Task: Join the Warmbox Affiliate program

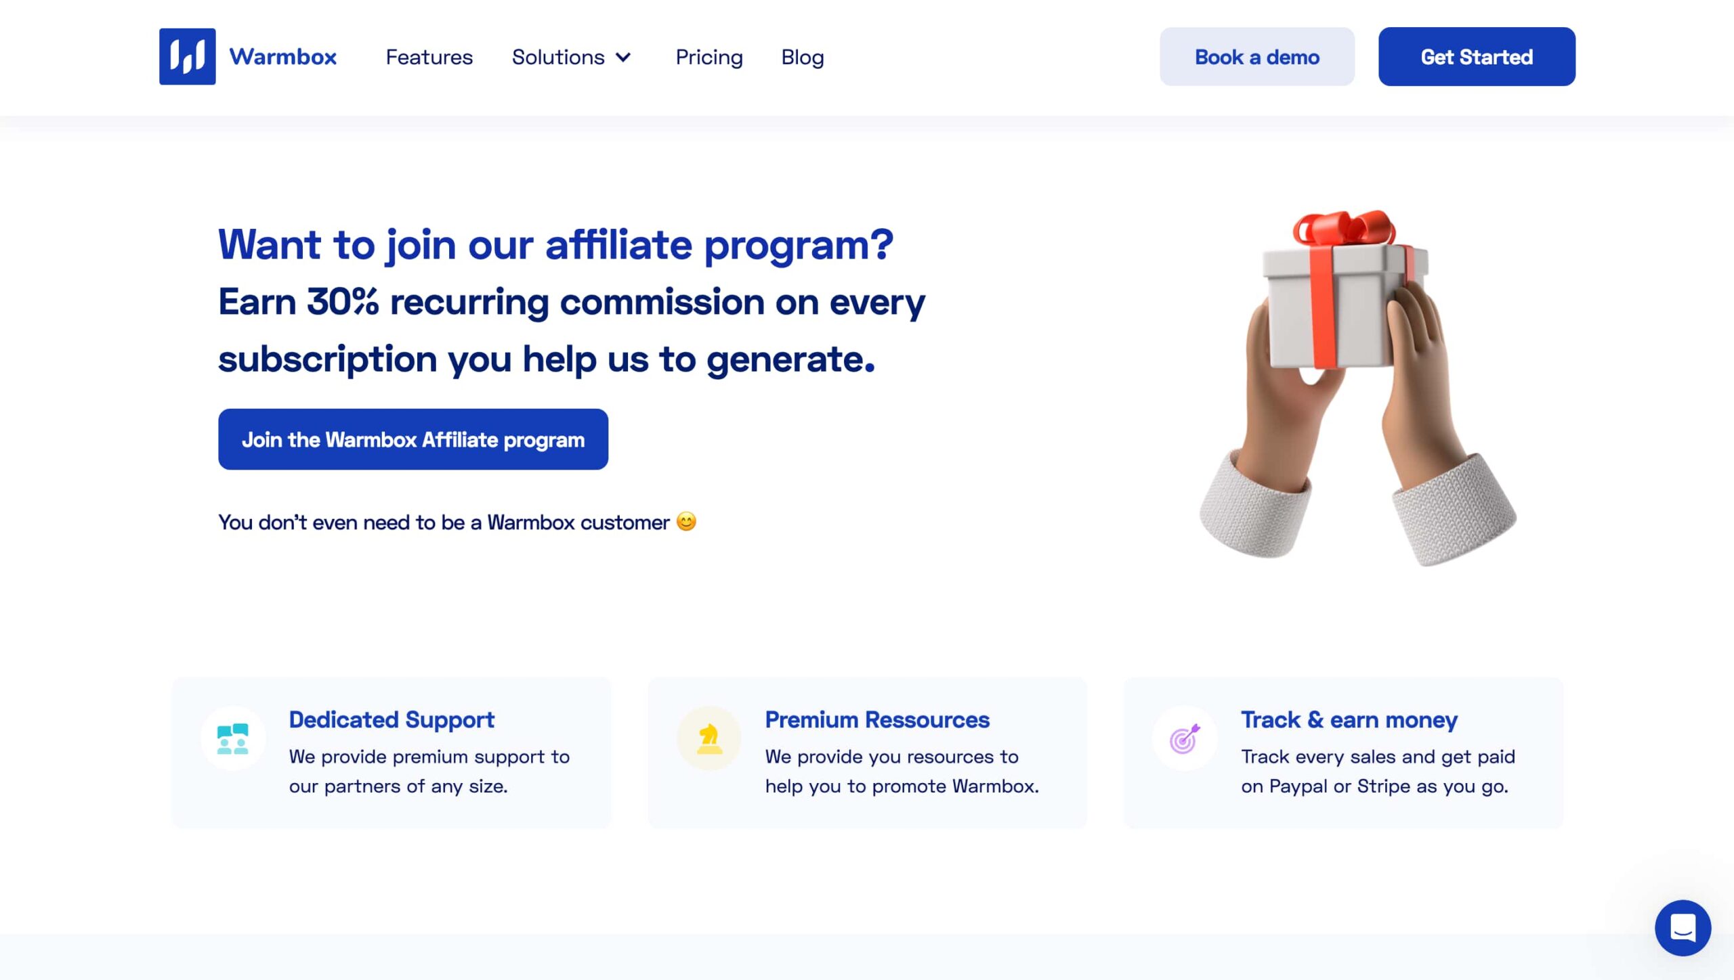Action: 413,439
